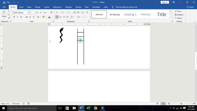The height and width of the screenshot is (111, 197).
Task: Click Line and Paragraph Spacing icon
Action: 72,17
